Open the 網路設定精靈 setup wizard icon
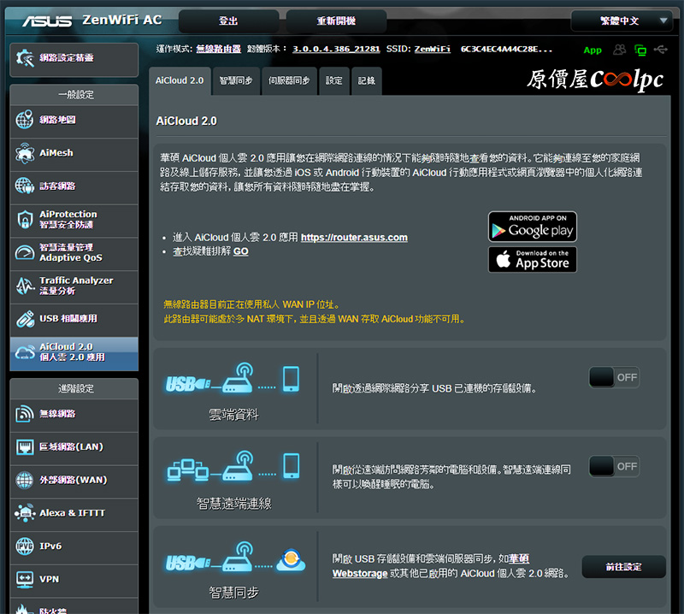Screen dimensions: 684x614 [25, 58]
